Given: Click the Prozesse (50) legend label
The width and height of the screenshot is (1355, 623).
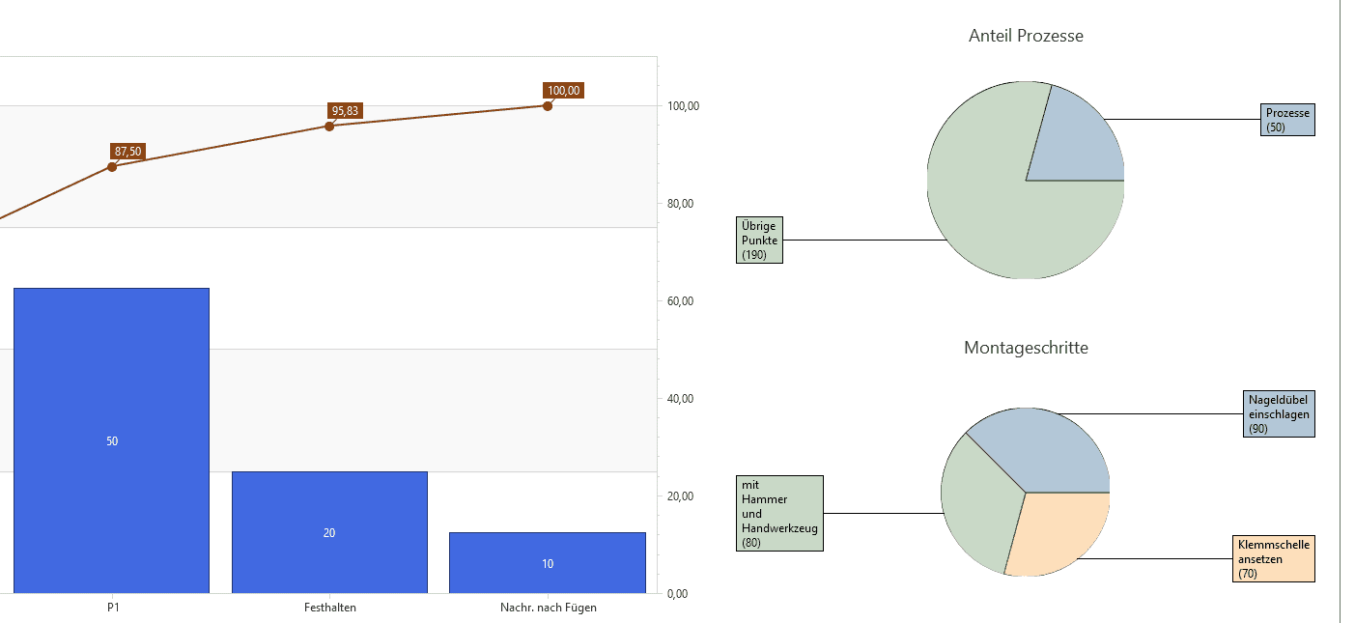Looking at the screenshot, I should tap(1287, 120).
